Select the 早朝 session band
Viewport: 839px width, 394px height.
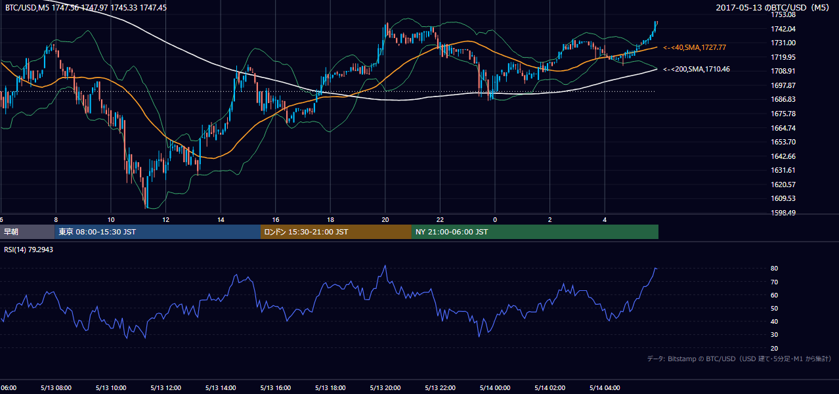(28, 232)
